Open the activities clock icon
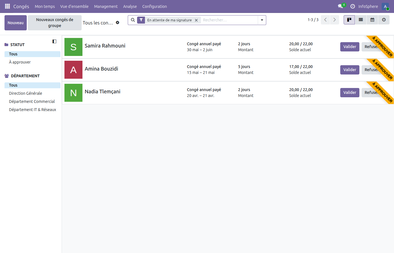This screenshot has height=253, width=394. [352, 6]
